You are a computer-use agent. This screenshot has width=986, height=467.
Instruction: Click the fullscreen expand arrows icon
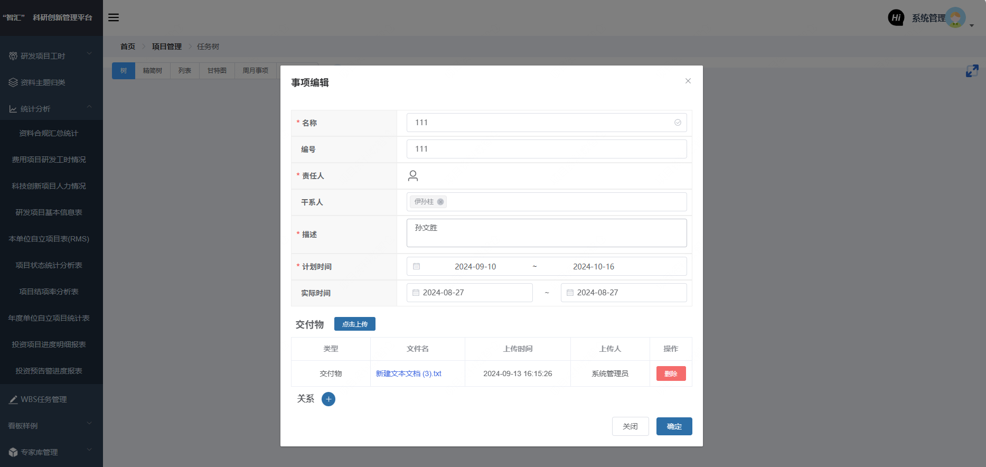pyautogui.click(x=972, y=71)
